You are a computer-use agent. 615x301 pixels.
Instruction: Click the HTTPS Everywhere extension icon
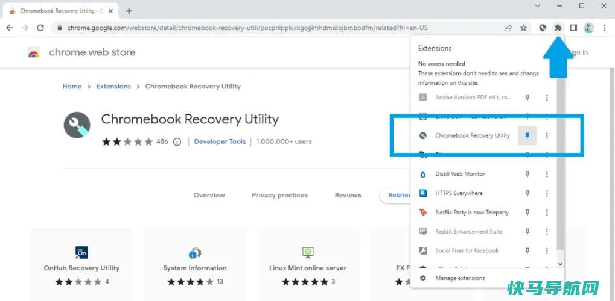pos(423,193)
